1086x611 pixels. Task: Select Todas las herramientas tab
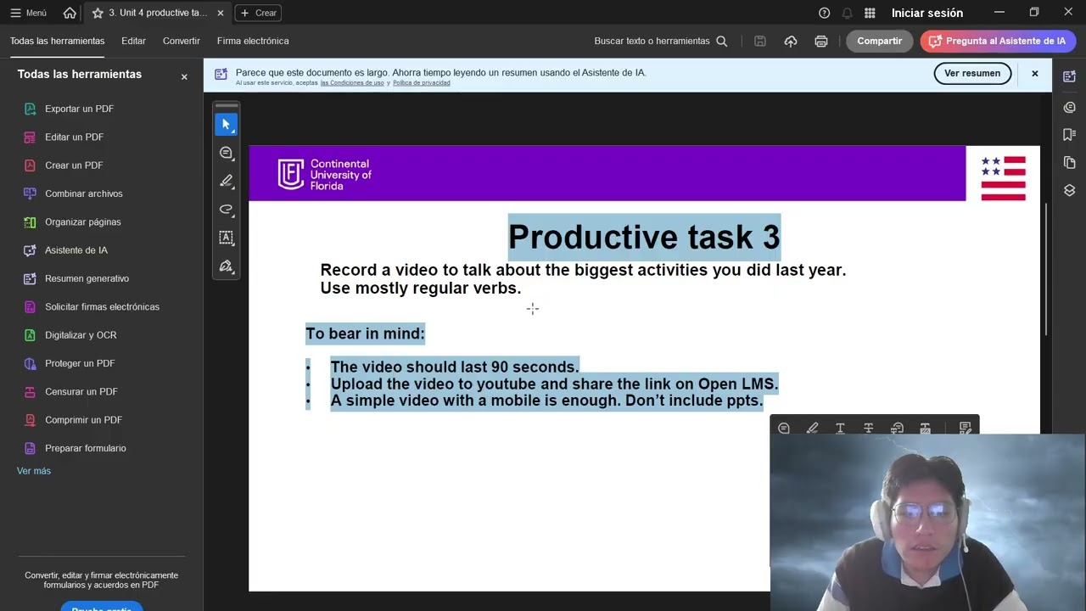click(x=58, y=41)
